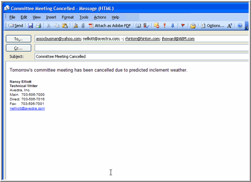Open the Help menu
The image size is (251, 182).
pyautogui.click(x=115, y=17)
